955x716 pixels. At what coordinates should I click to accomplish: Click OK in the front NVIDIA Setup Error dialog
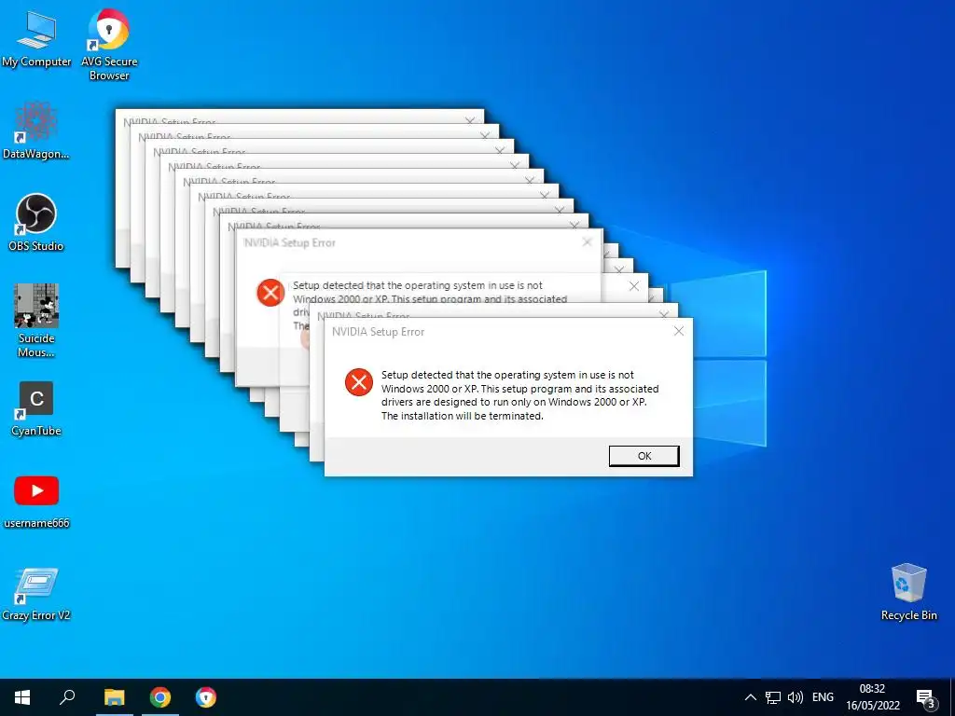644,456
